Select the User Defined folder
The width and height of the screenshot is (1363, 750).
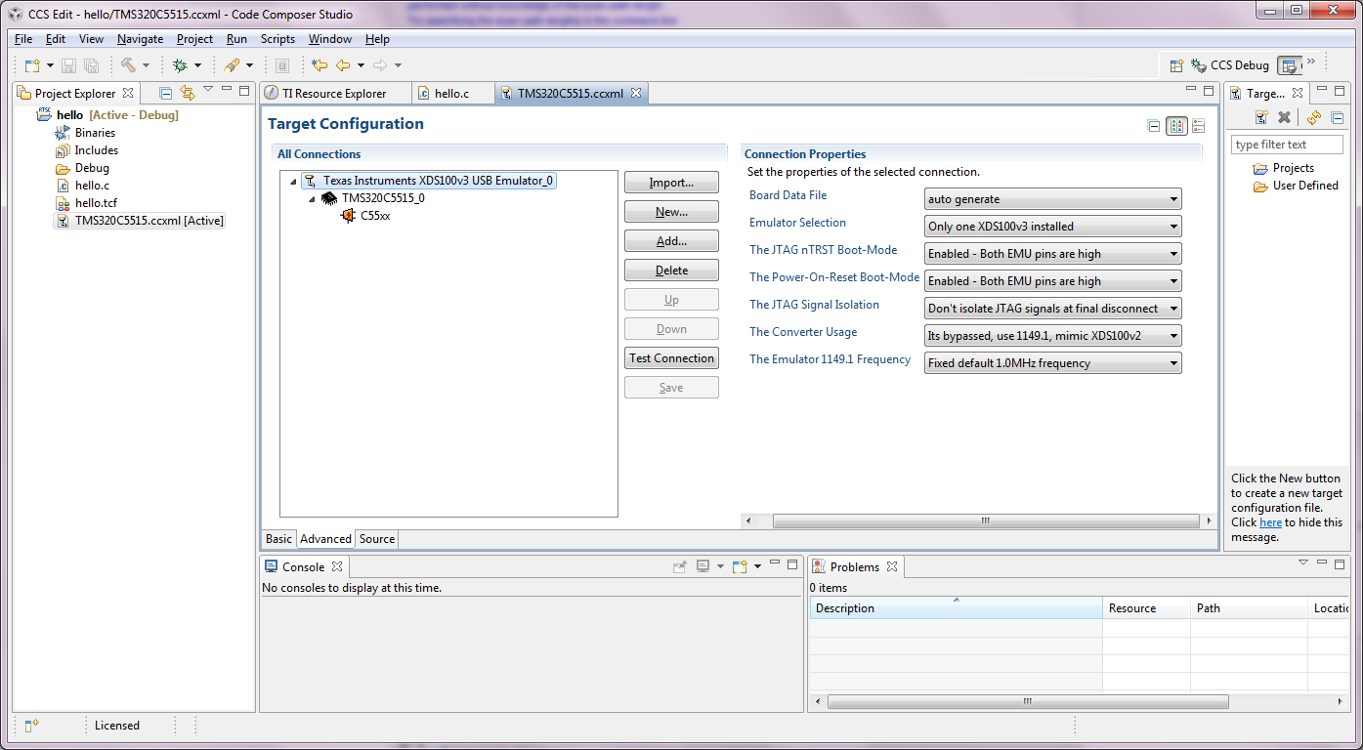coord(1296,186)
